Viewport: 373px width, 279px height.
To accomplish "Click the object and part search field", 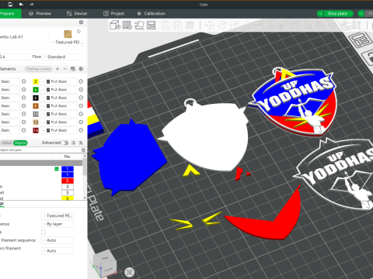I will pyautogui.click(x=40, y=150).
